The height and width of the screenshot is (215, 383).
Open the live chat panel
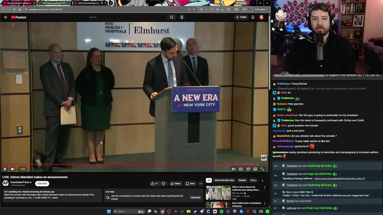pos(195,197)
